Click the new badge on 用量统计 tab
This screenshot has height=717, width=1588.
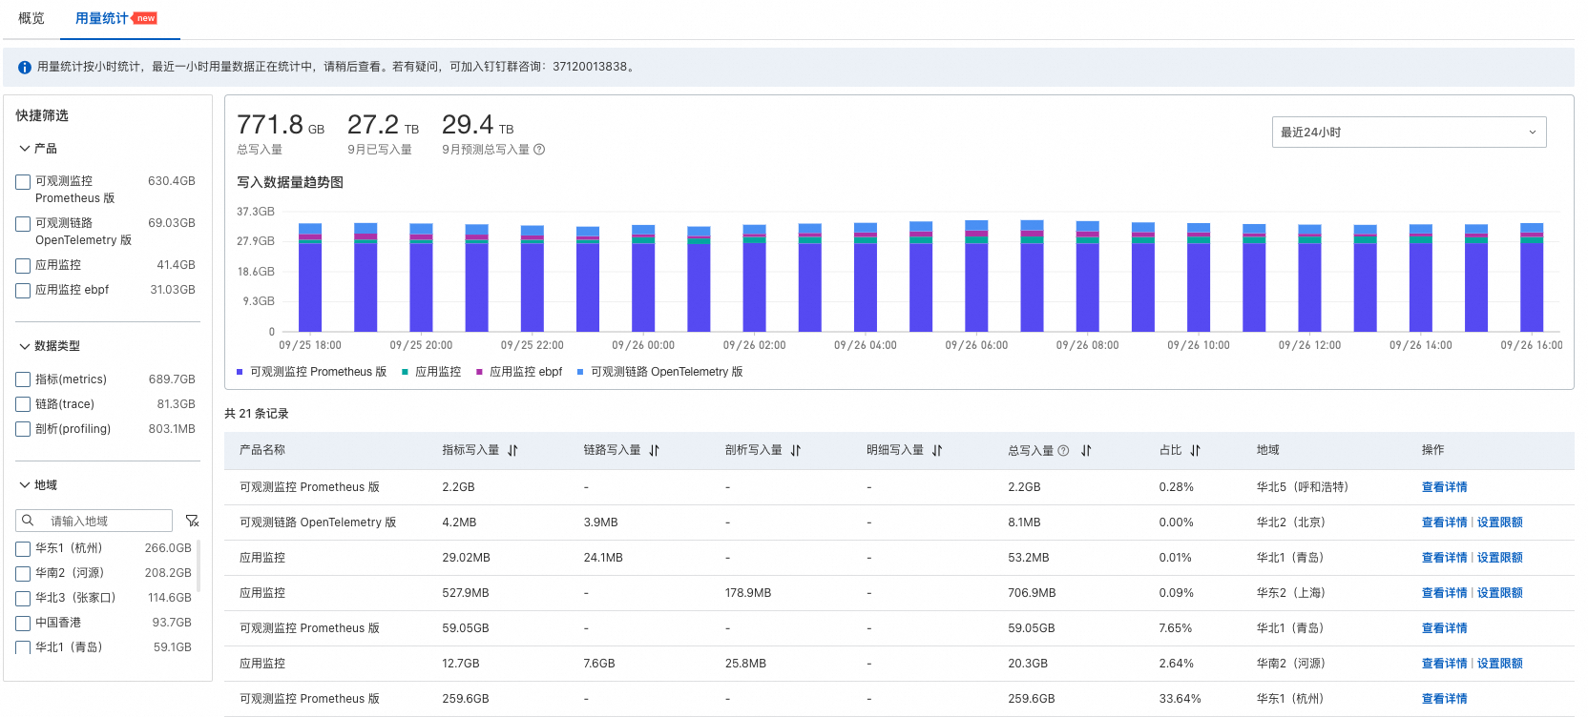[146, 18]
